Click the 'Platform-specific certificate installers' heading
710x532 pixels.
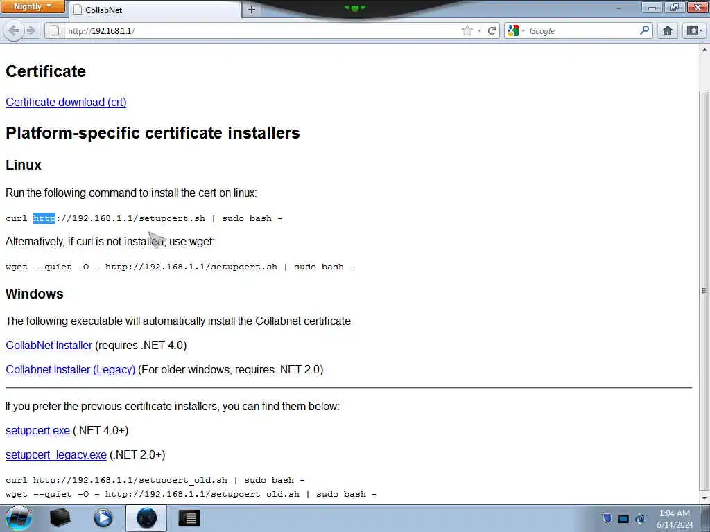153,133
